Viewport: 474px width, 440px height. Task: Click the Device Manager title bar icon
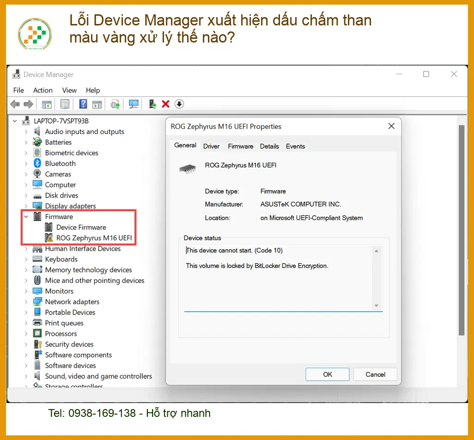[x=17, y=74]
